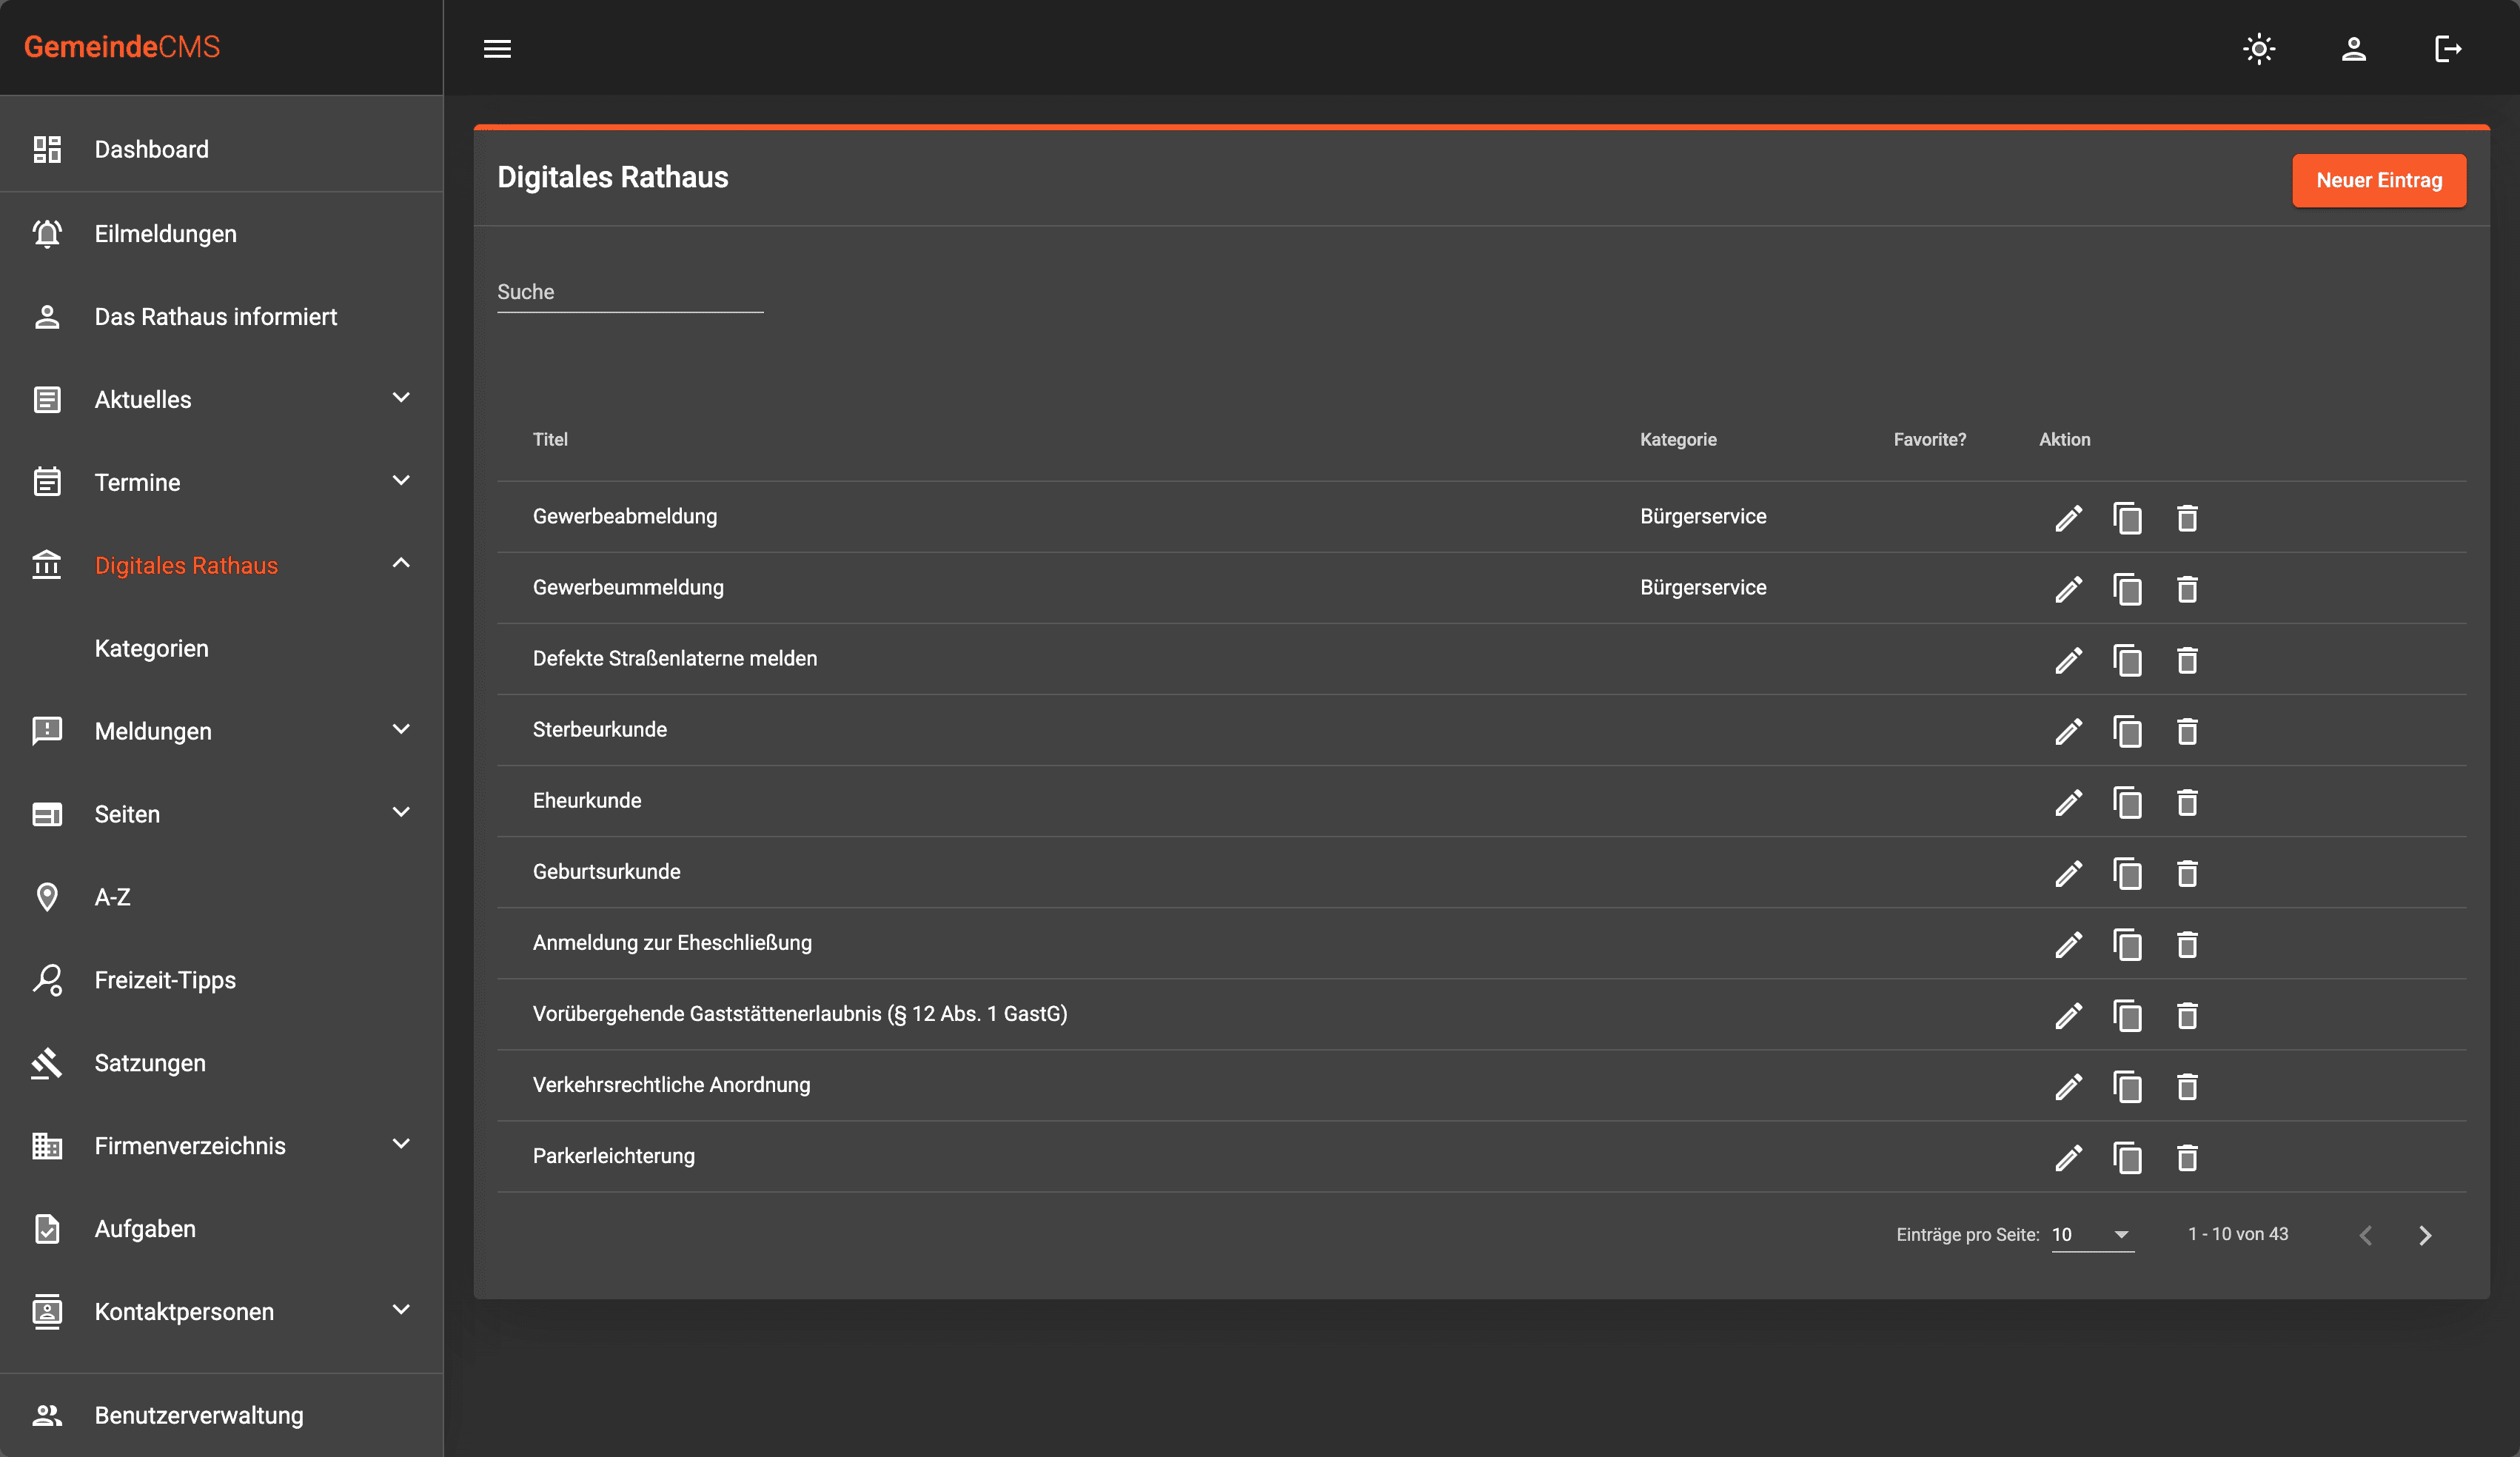Open the sidebar hamburger menu icon
Image resolution: width=2520 pixels, height=1457 pixels.
coord(498,48)
